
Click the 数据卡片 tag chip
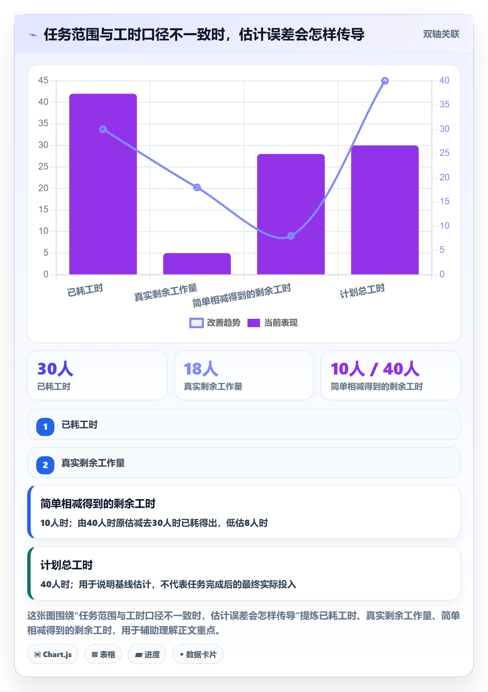click(198, 654)
